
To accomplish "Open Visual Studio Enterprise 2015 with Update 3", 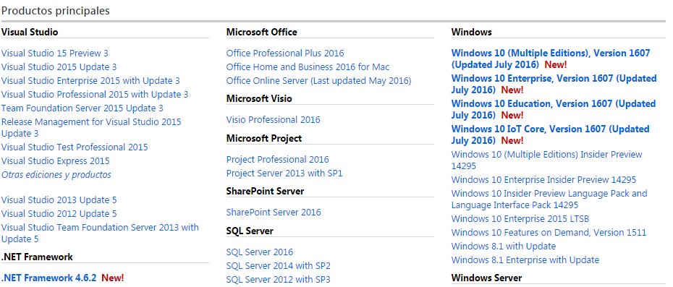I will click(90, 81).
